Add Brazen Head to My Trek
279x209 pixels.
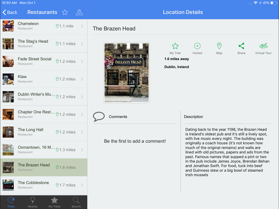pos(175,48)
